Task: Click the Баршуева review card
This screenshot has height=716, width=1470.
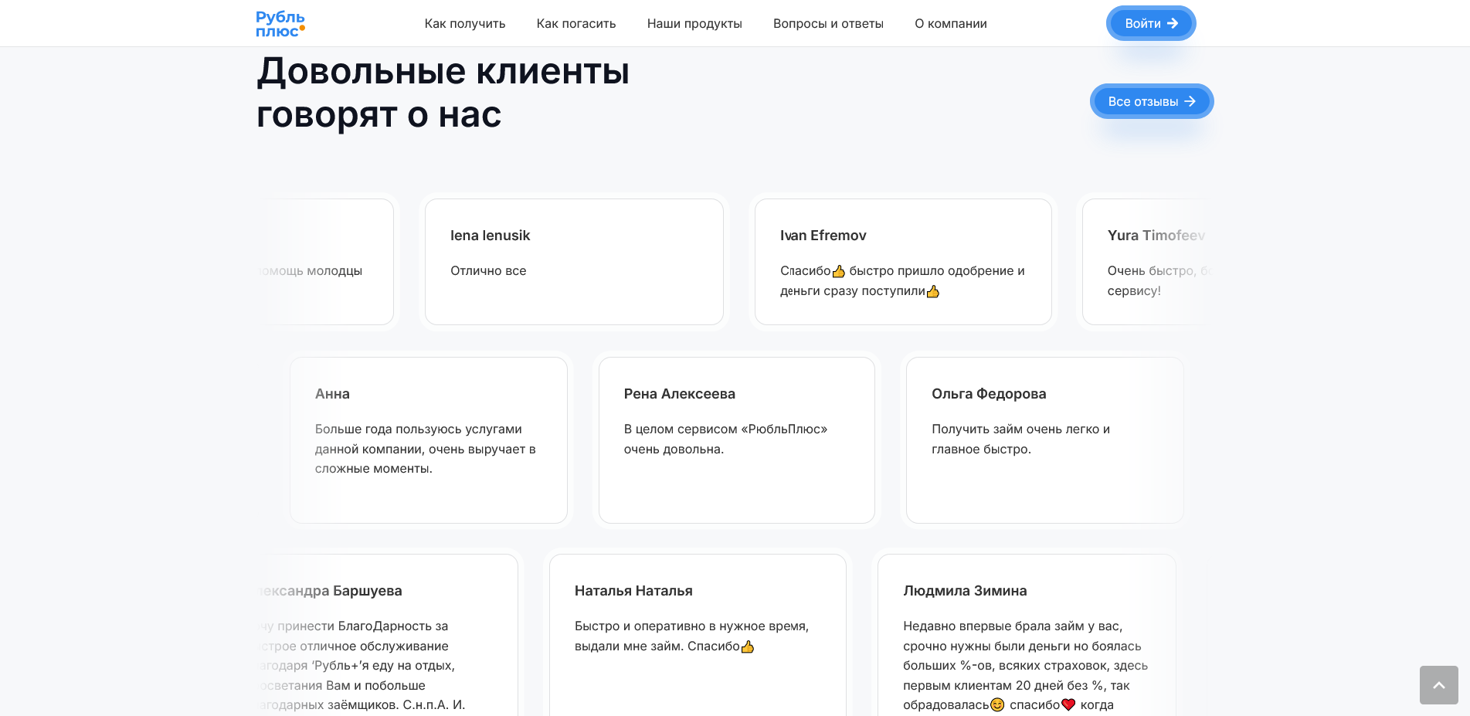Action: (386, 633)
